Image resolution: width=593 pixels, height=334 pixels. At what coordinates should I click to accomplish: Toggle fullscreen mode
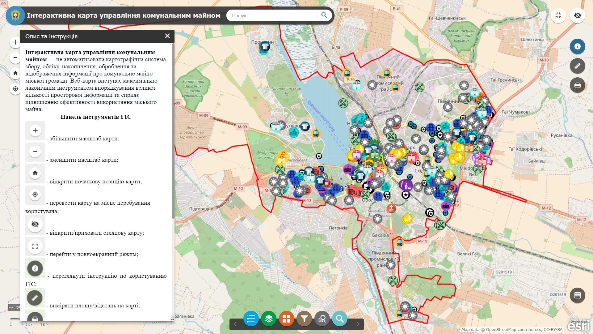558,15
